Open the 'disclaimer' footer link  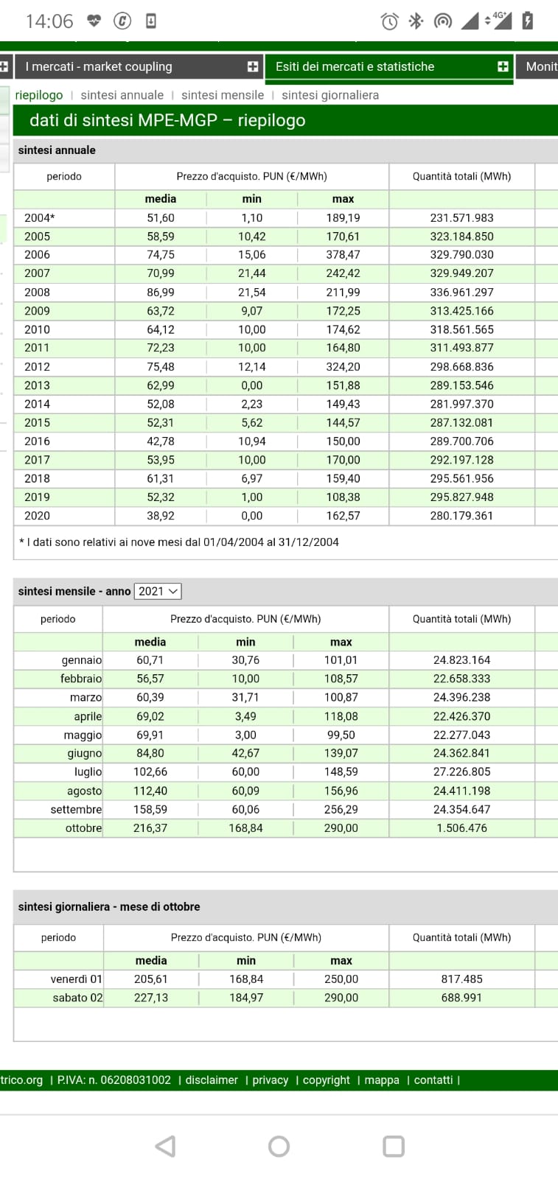click(x=212, y=1080)
